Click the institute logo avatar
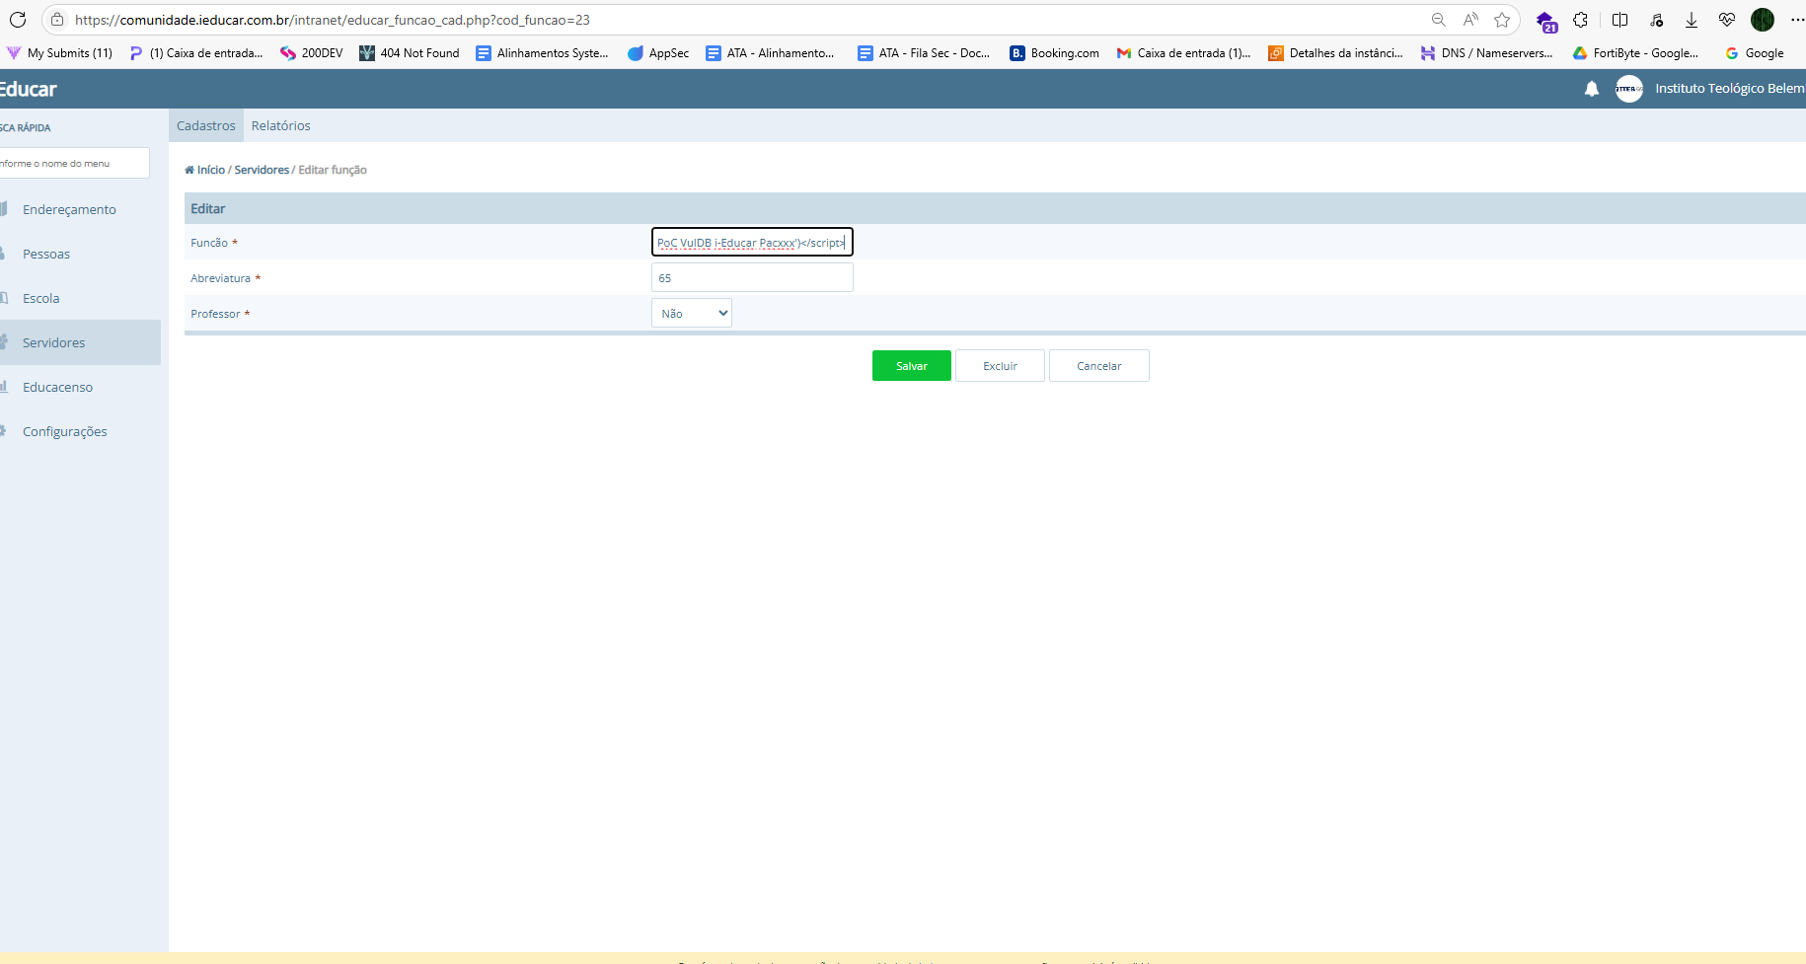The width and height of the screenshot is (1806, 964). [x=1628, y=89]
